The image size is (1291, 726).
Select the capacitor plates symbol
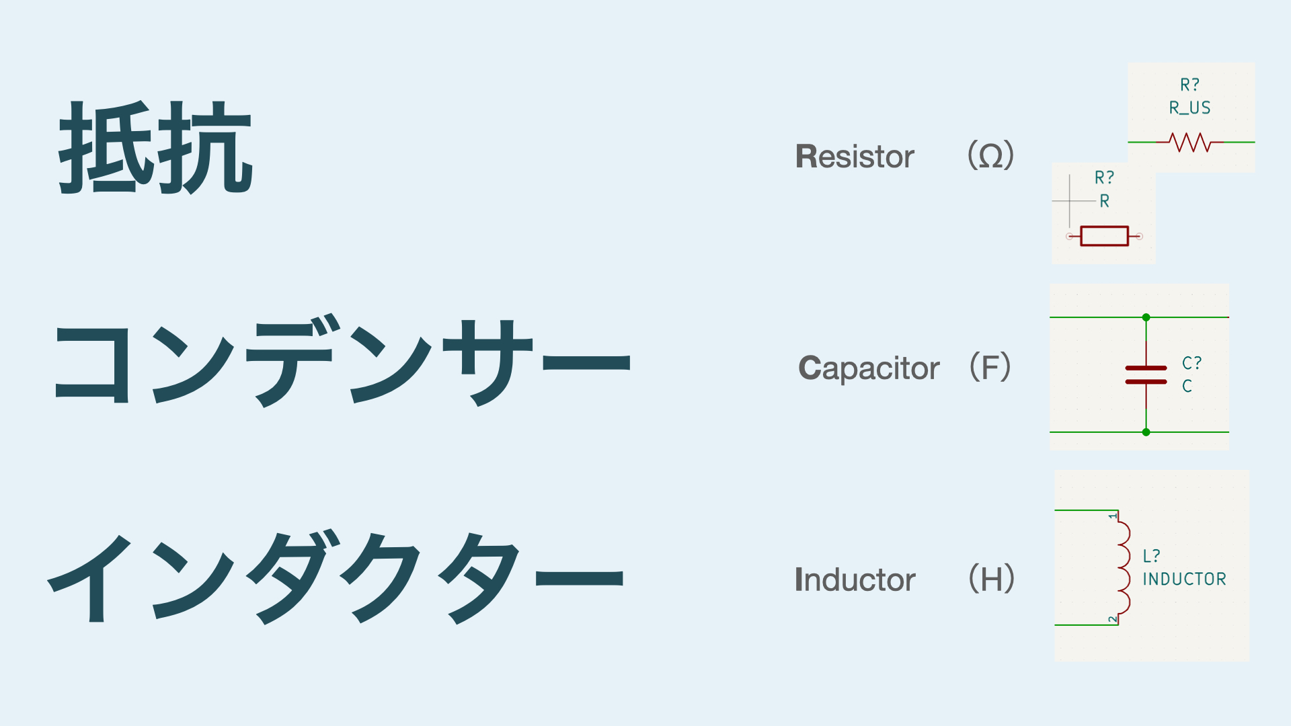click(1146, 375)
